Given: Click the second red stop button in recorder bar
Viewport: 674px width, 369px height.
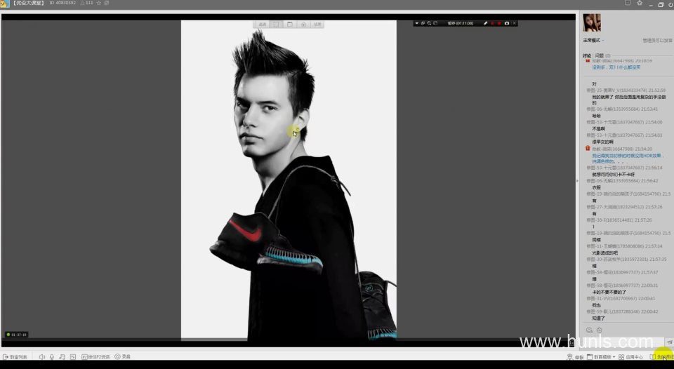Looking at the screenshot, I should (x=499, y=23).
